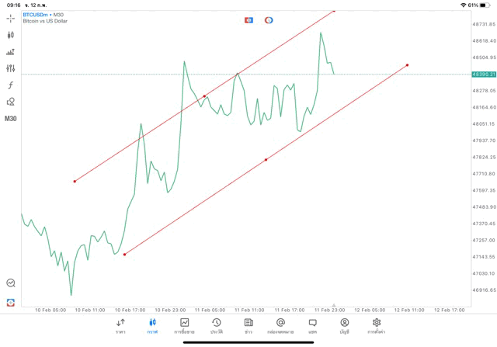497x347 pixels.
Task: Open the Accounts tab (บัญชี)
Action: pos(344,325)
